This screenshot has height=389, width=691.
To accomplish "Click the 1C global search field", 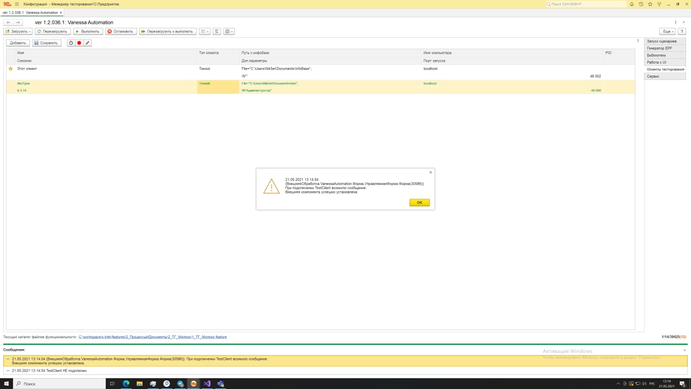I will tap(586, 4).
